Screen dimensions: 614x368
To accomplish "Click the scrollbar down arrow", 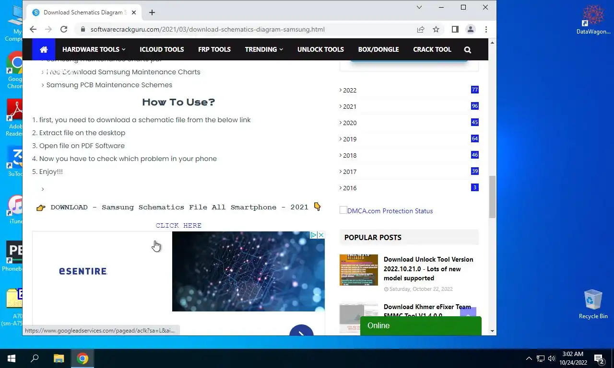I will point(492,331).
